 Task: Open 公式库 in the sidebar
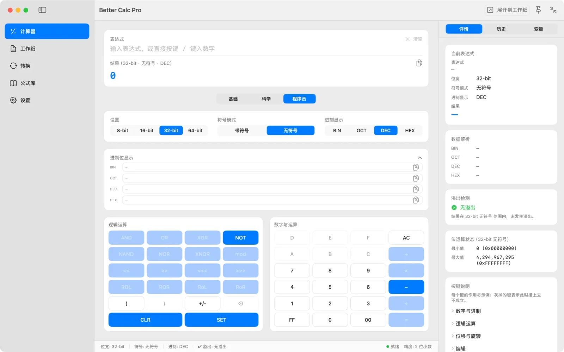(47, 83)
